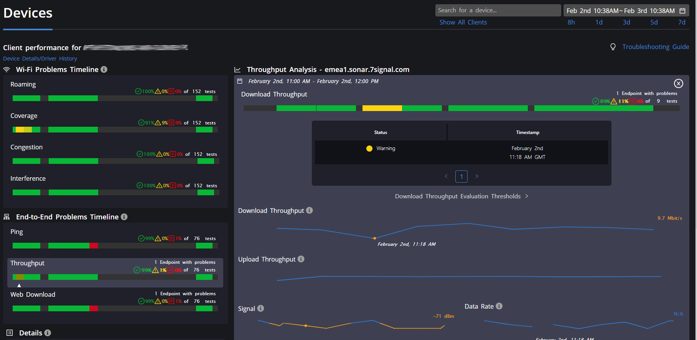This screenshot has height=340, width=697.
Task: Click info icon beside Details heading
Action: coord(48,333)
